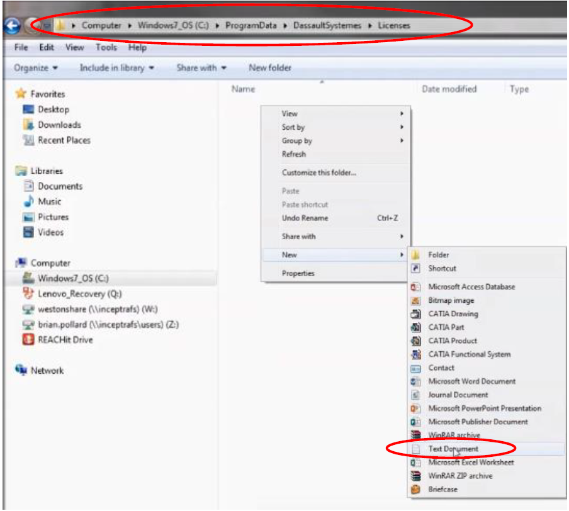Open the Edit menu
This screenshot has height=511, width=569.
click(x=47, y=47)
